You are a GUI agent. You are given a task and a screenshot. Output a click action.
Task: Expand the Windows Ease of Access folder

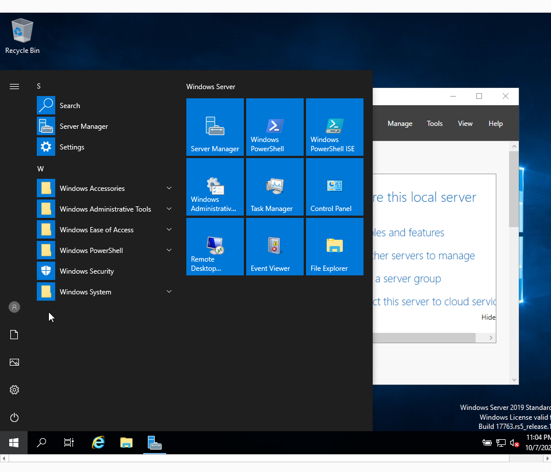pyautogui.click(x=105, y=230)
